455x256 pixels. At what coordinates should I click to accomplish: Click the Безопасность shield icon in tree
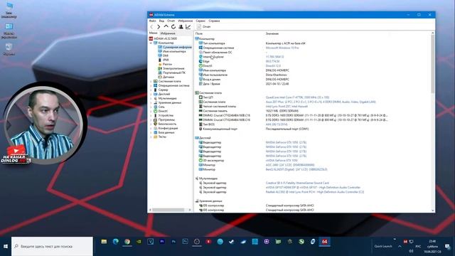click(x=156, y=124)
